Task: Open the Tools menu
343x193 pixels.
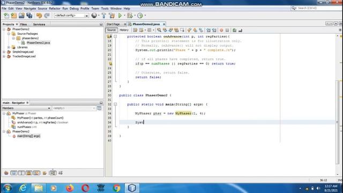Action: (105, 9)
